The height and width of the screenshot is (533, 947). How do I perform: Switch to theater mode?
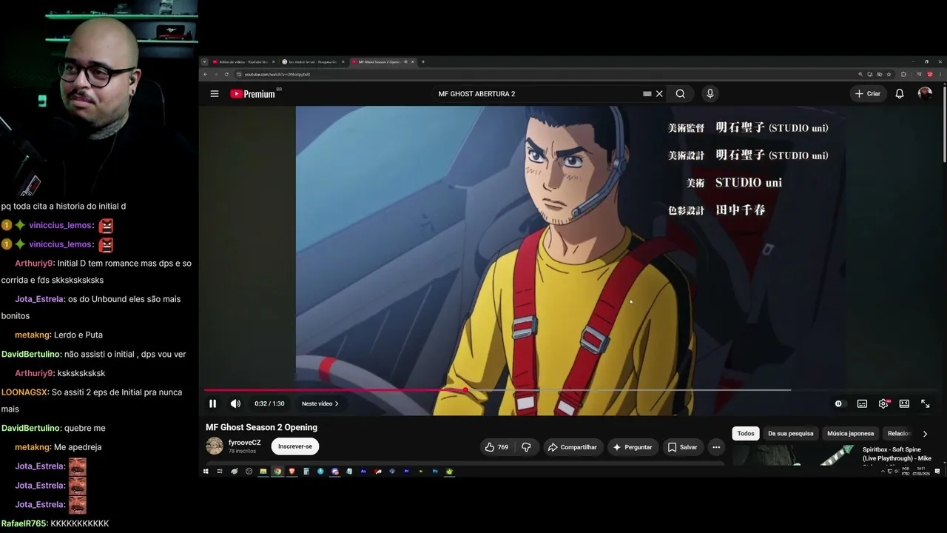(904, 403)
